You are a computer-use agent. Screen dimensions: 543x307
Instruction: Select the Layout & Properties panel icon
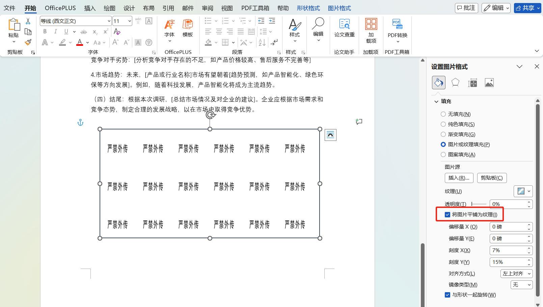pyautogui.click(x=472, y=83)
